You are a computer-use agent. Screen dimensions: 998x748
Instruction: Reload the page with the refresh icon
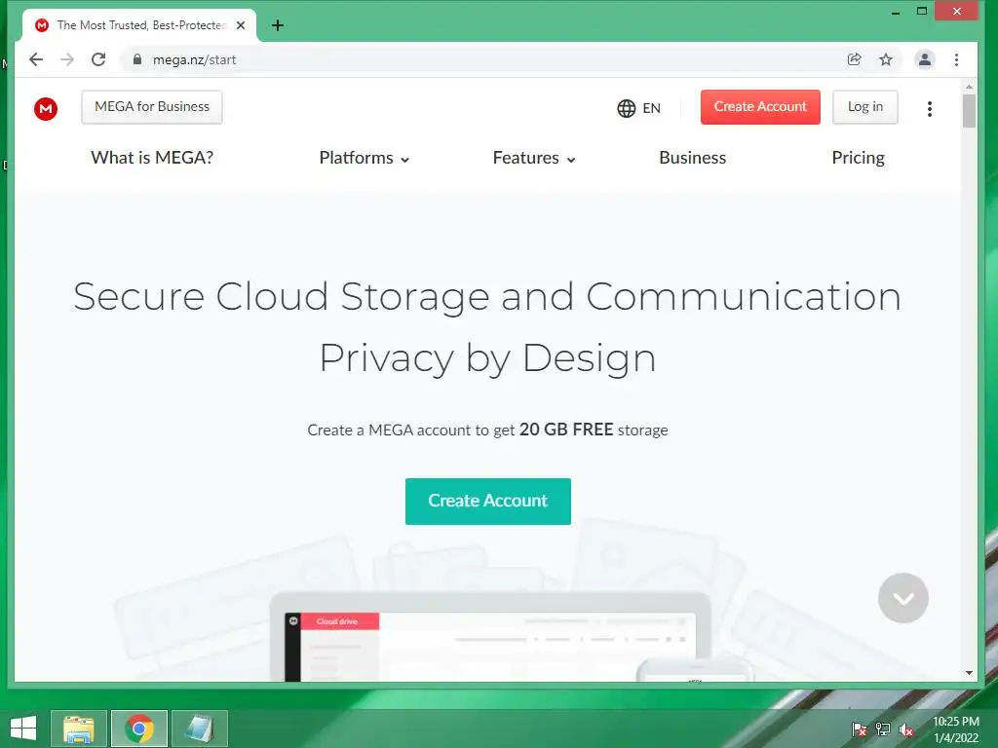click(98, 59)
